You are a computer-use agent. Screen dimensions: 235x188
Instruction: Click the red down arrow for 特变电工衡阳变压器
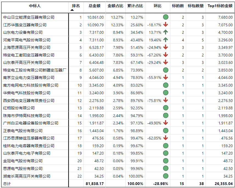pos(166,55)
